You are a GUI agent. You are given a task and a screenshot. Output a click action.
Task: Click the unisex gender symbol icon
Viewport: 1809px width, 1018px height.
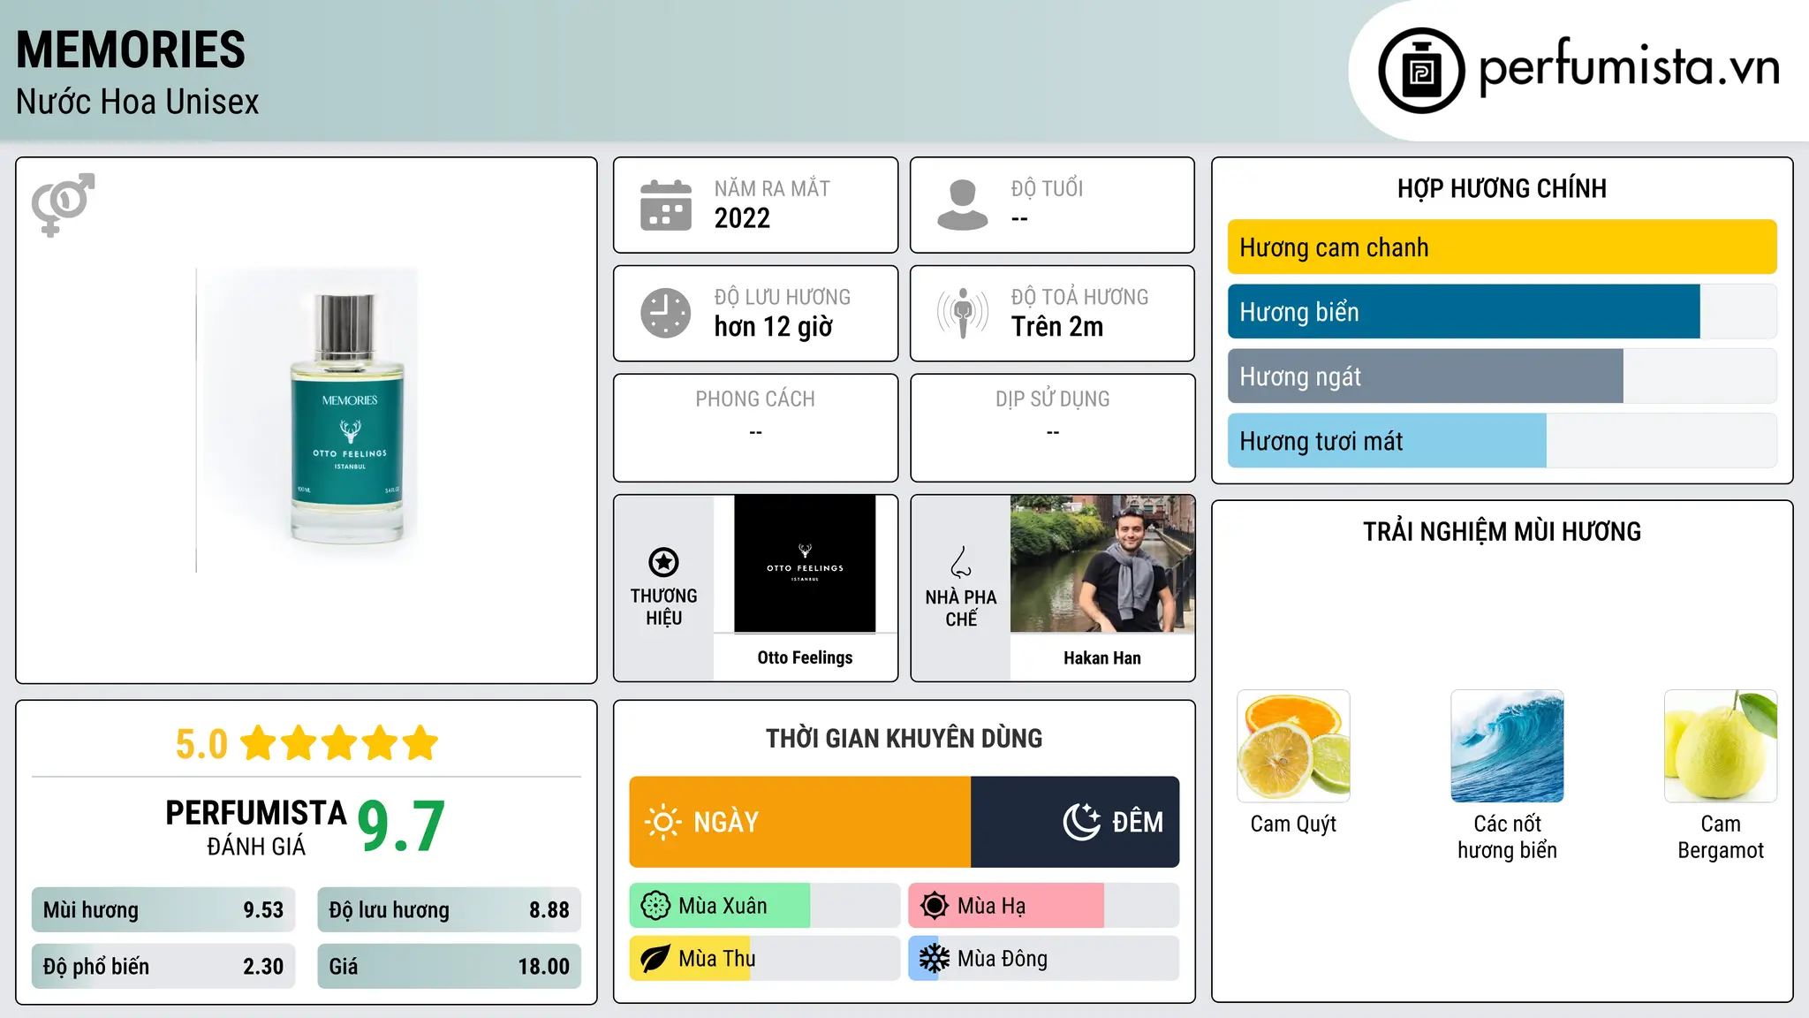pyautogui.click(x=63, y=205)
